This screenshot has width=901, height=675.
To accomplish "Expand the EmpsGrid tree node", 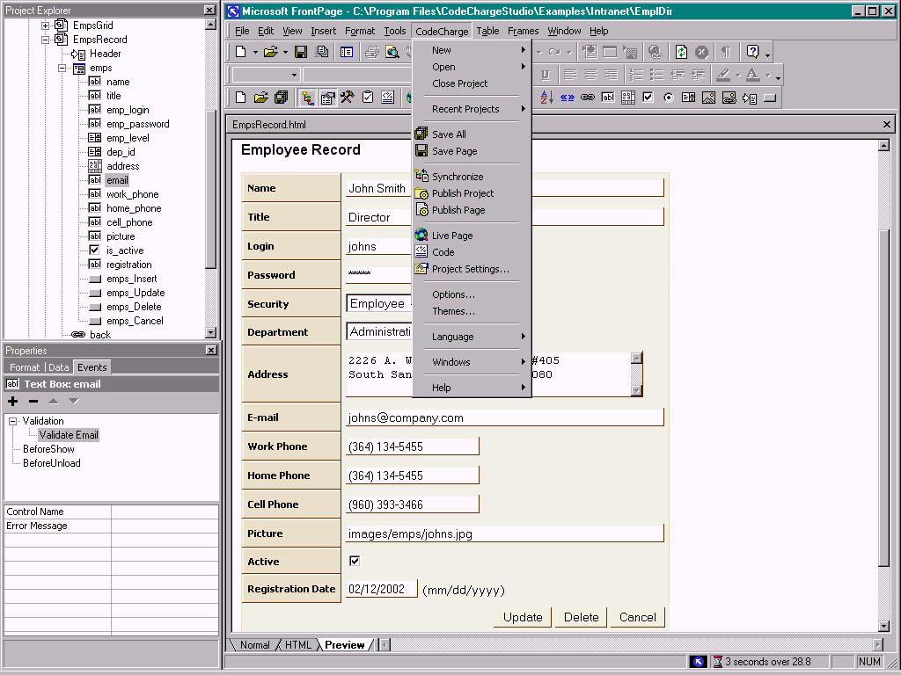I will (x=46, y=25).
